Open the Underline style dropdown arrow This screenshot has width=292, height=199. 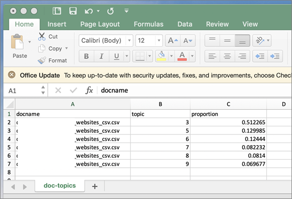pos(127,56)
